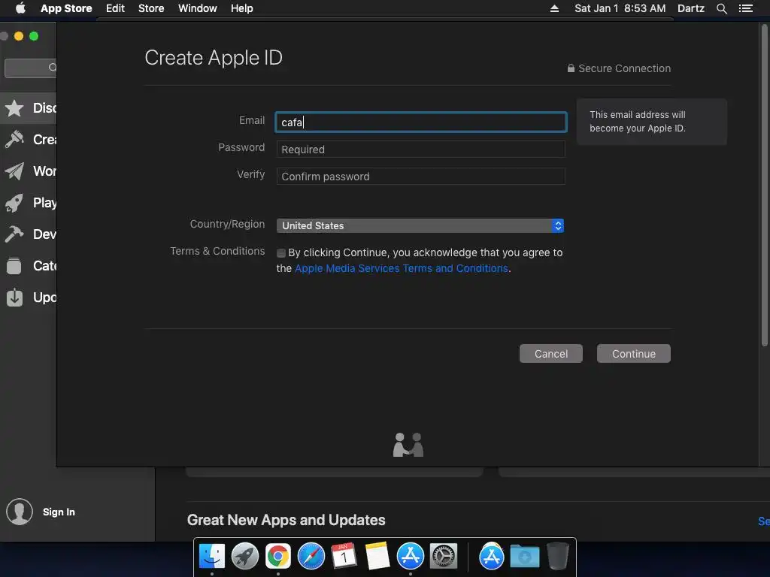Viewport: 770px width, 577px height.
Task: Open the Apple menu
Action: point(20,8)
